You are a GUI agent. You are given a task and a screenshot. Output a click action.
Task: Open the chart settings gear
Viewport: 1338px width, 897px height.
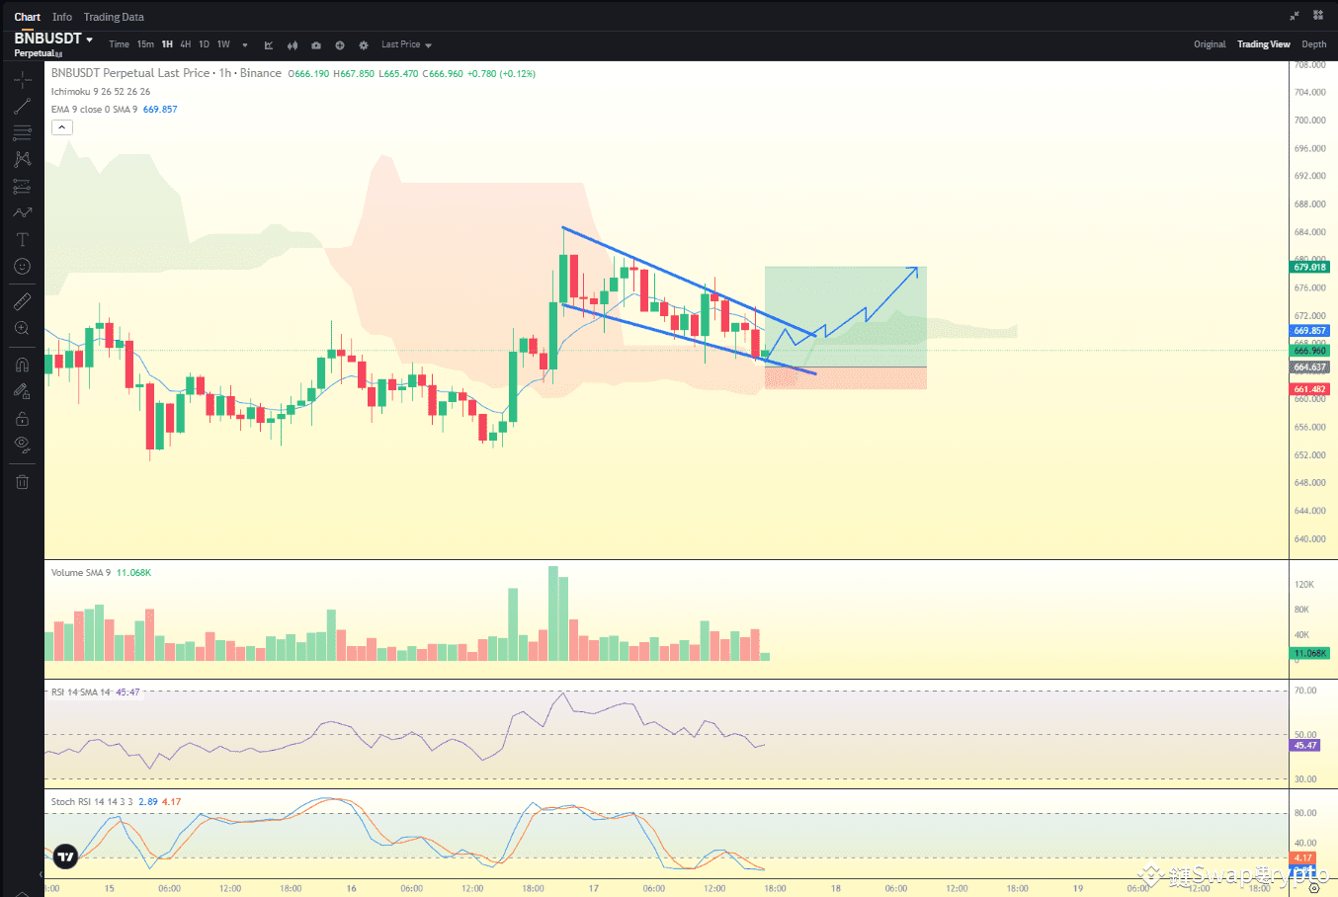click(363, 44)
